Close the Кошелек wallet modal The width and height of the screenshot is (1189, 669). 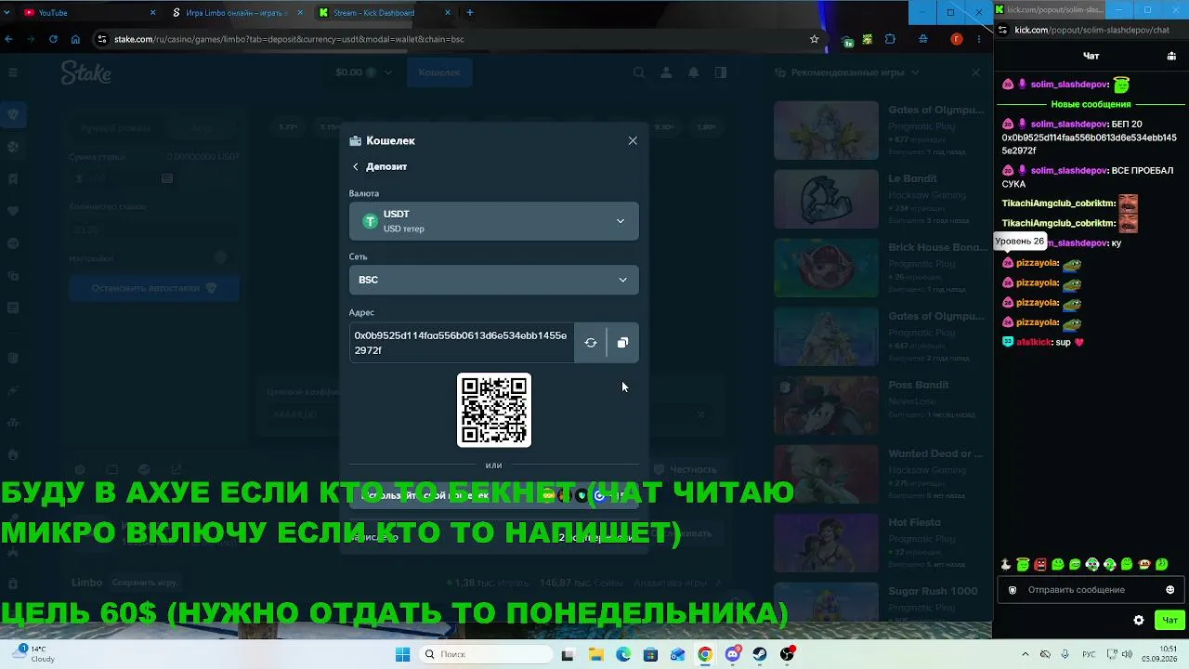[x=633, y=140]
